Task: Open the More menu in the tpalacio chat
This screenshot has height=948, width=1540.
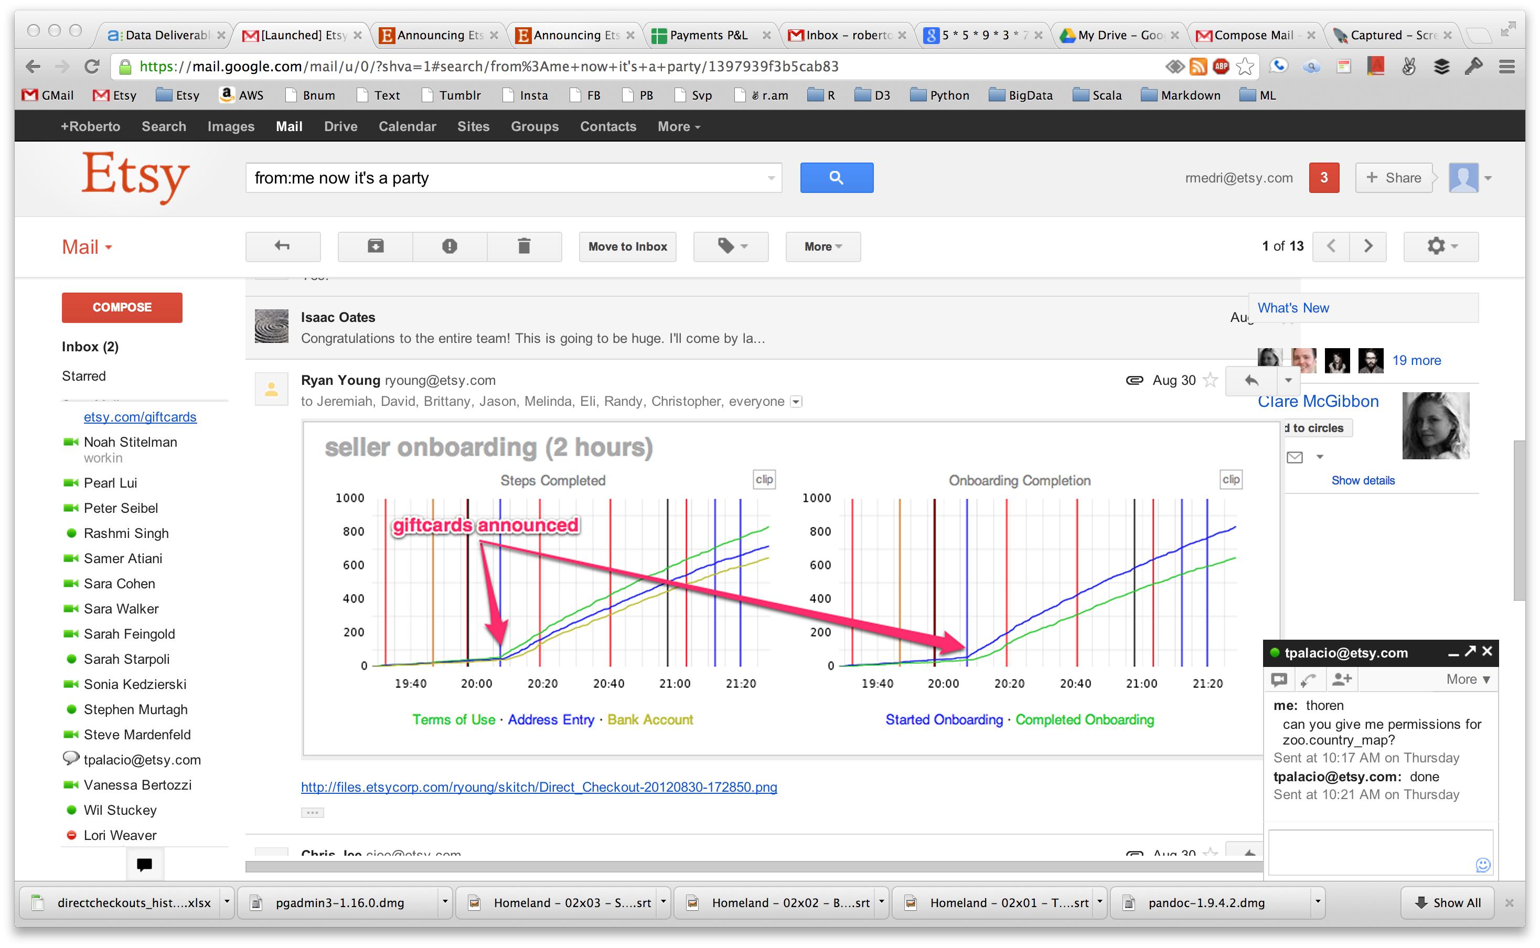Action: 1468,680
